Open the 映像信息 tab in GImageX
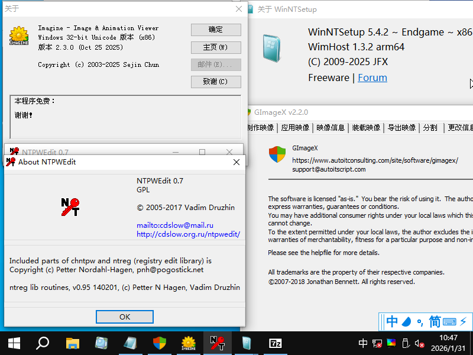The width and height of the screenshot is (473, 355). click(x=330, y=128)
